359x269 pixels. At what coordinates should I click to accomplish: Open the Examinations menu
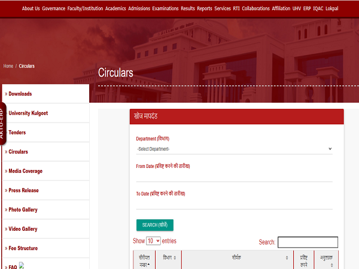click(165, 8)
